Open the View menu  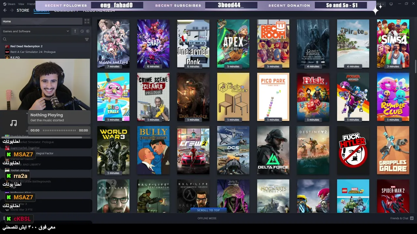21,4
